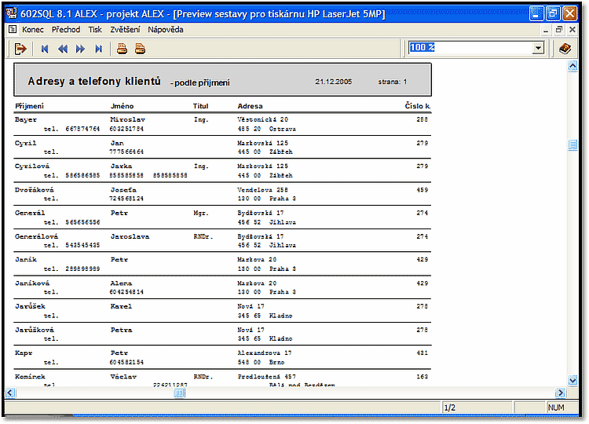Image resolution: width=589 pixels, height=424 pixels.
Task: Restore the inner document window
Action: (x=559, y=29)
